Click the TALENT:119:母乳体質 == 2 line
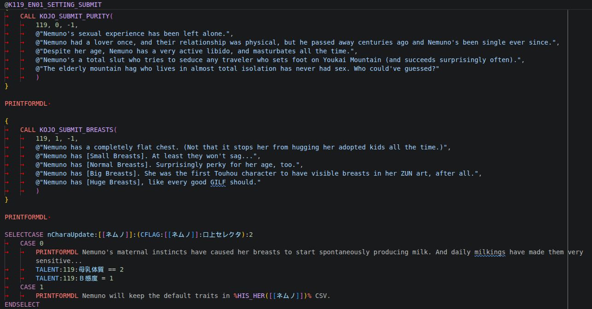The height and width of the screenshot is (309, 592). [80, 269]
